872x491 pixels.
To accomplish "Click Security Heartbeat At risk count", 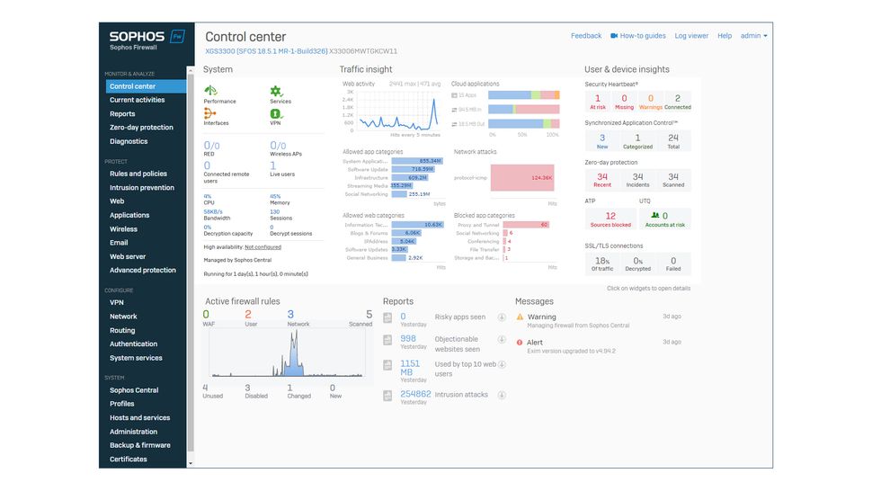I will coord(598,102).
